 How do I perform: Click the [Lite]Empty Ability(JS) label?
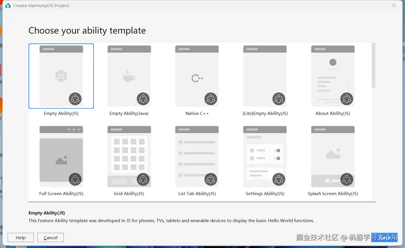pyautogui.click(x=265, y=113)
